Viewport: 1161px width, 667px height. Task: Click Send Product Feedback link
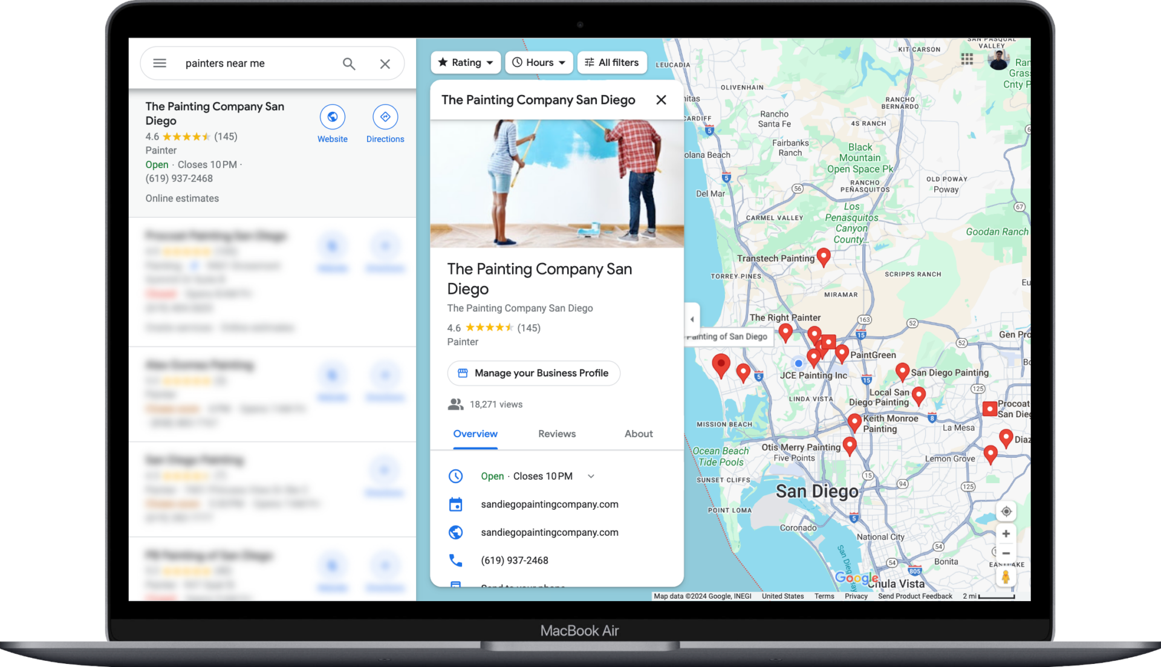click(x=915, y=596)
